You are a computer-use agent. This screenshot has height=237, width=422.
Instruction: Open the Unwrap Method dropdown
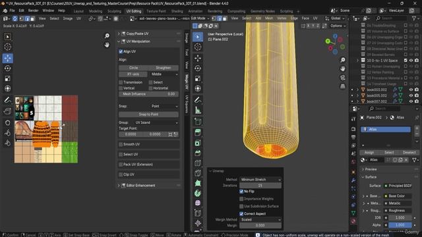[260, 180]
